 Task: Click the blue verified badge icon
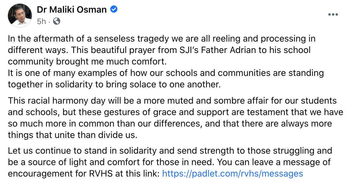114,10
